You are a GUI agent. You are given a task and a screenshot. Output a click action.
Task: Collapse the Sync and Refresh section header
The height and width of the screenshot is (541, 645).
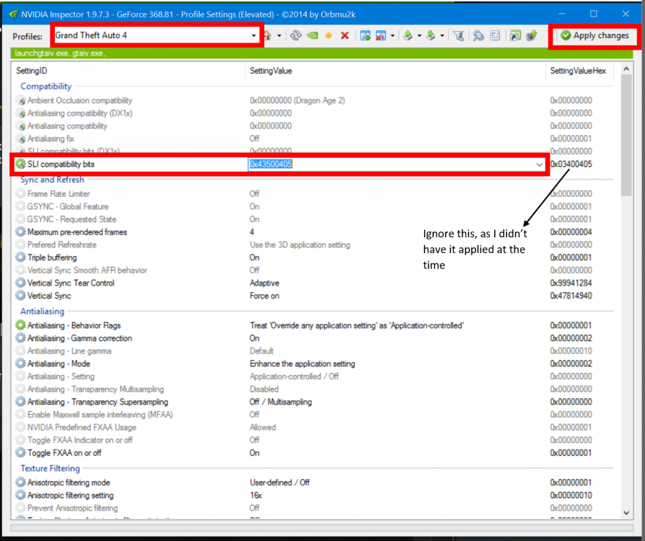tap(52, 180)
